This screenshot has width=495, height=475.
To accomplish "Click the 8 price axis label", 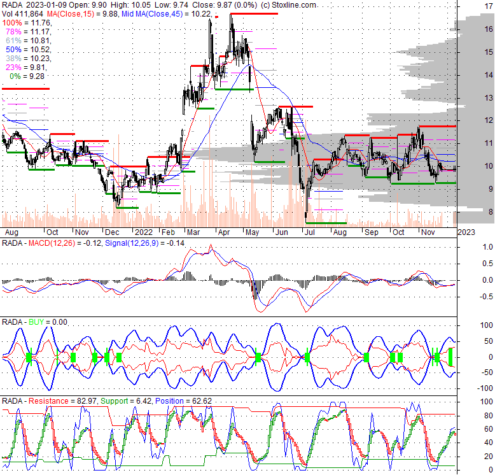I will 491,211.
